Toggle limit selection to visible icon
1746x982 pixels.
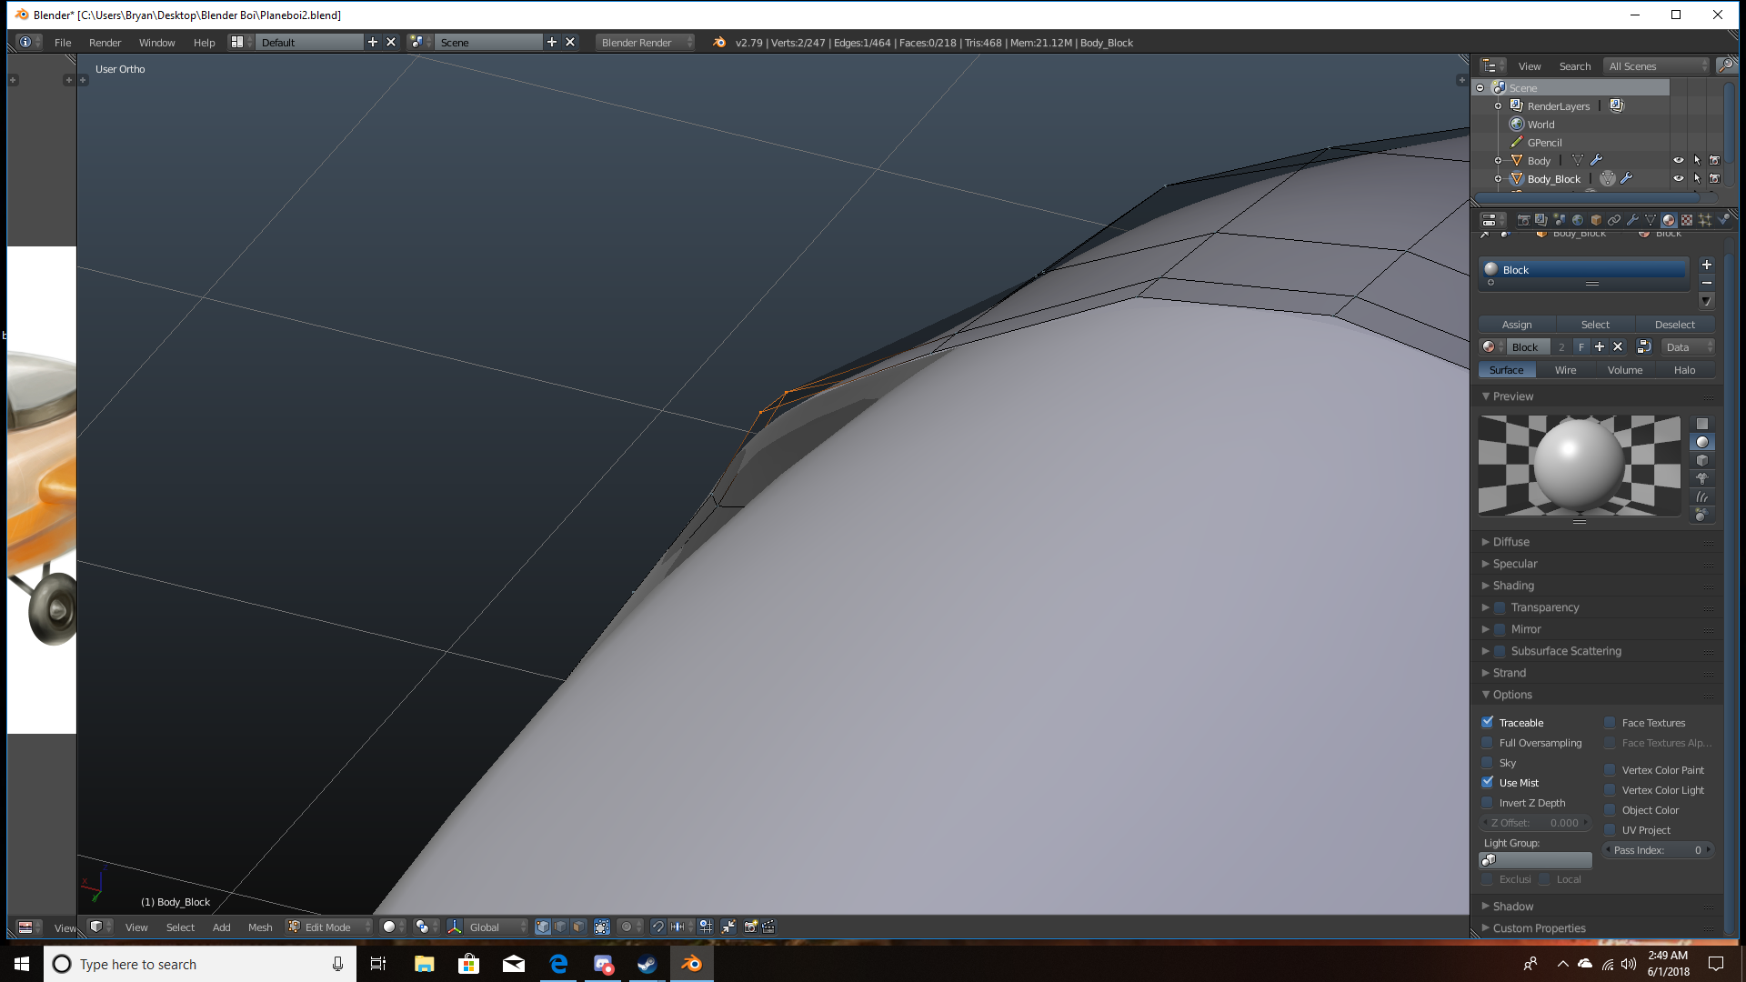pyautogui.click(x=602, y=927)
